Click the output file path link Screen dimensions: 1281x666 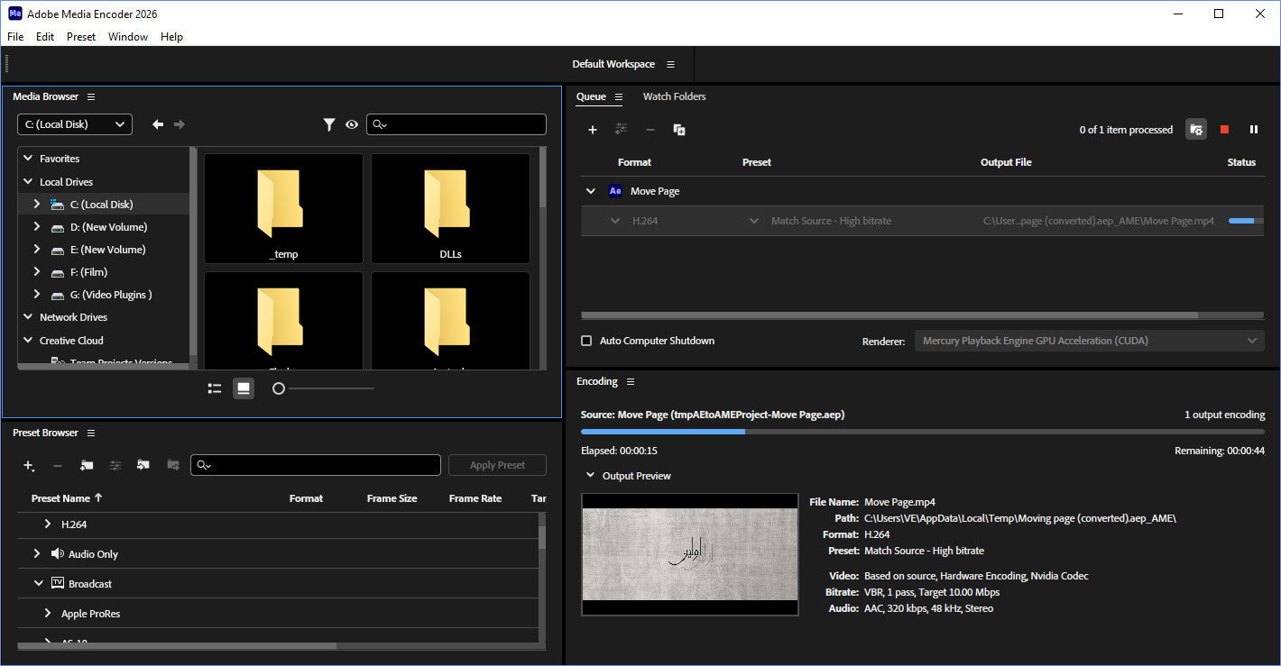click(x=1098, y=221)
